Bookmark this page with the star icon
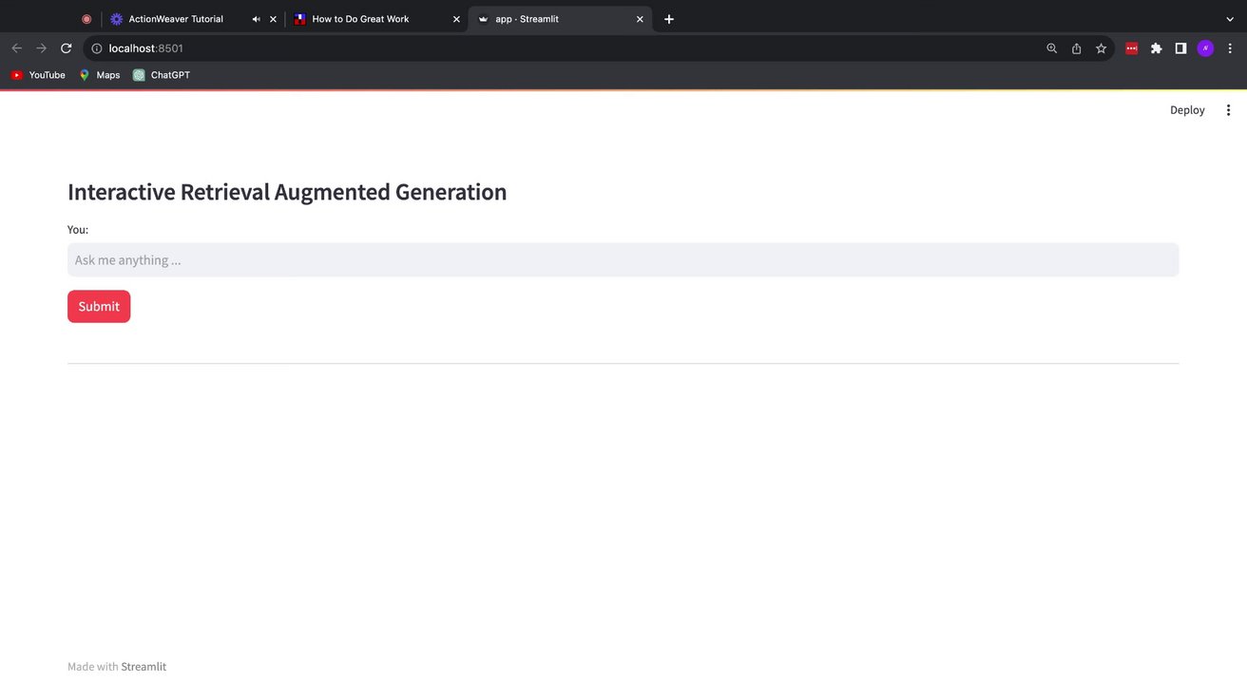1247x684 pixels. pos(1101,48)
